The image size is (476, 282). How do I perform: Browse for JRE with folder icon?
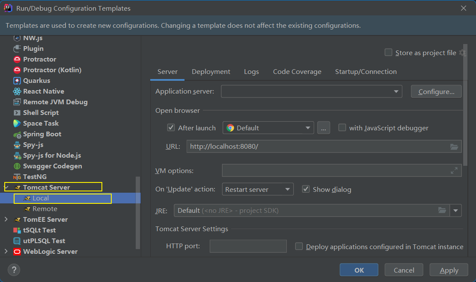pos(442,210)
